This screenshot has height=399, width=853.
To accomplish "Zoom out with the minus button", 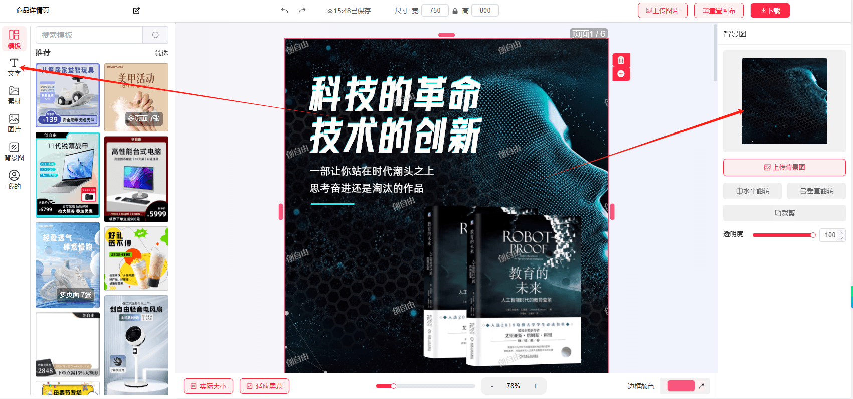I will [x=492, y=386].
